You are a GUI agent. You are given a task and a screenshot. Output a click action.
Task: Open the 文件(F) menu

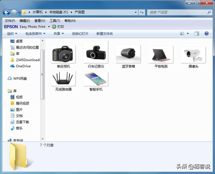click(x=10, y=21)
